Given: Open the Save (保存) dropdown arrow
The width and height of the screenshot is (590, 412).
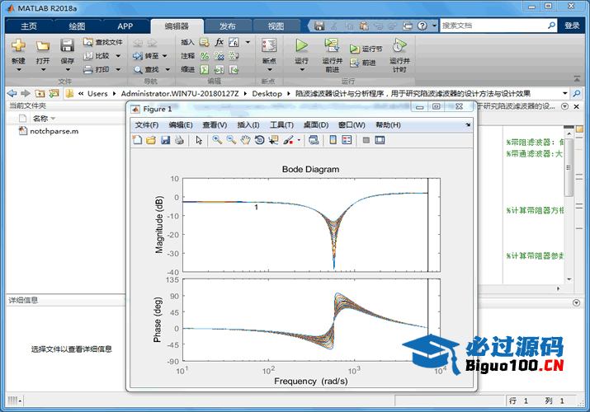Looking at the screenshot, I should (x=67, y=70).
